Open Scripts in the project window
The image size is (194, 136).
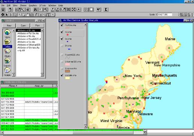tap(8, 72)
